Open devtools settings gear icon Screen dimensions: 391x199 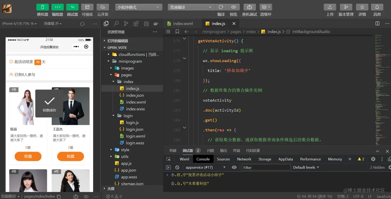pyautogui.click(x=373, y=159)
